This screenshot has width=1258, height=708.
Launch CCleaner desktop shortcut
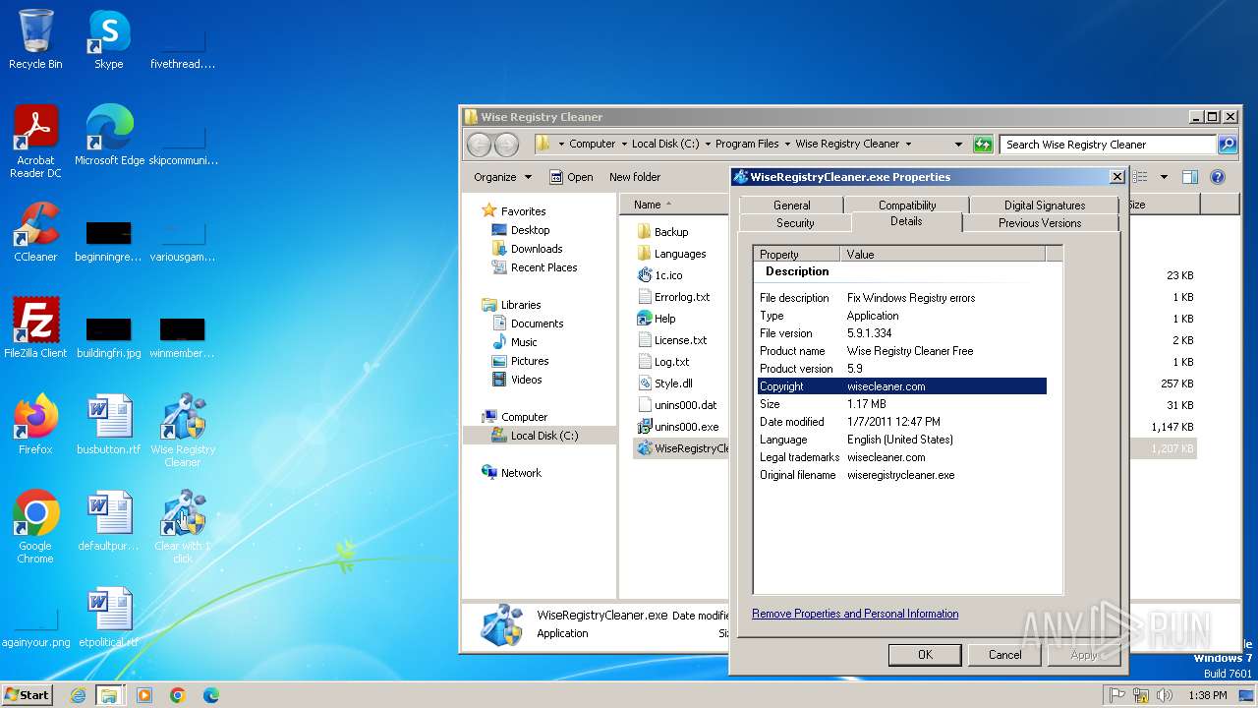pyautogui.click(x=35, y=232)
